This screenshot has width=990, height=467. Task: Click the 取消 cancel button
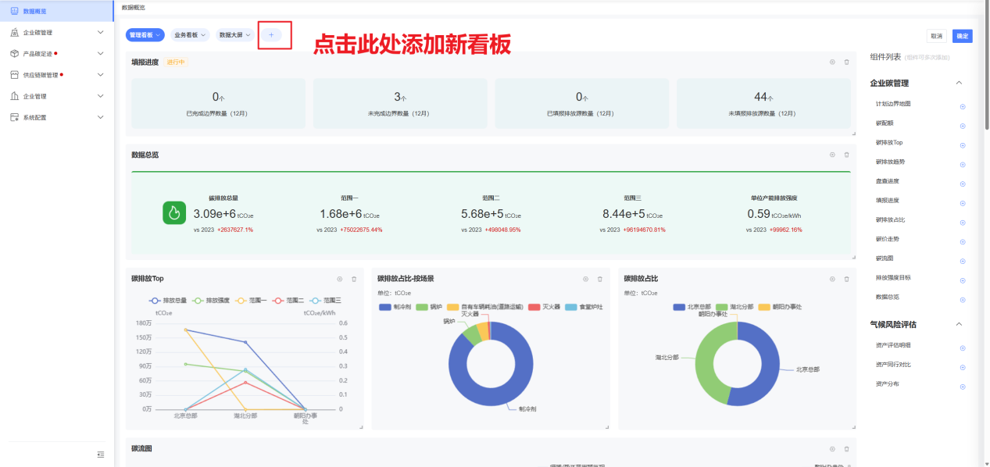[x=936, y=36]
